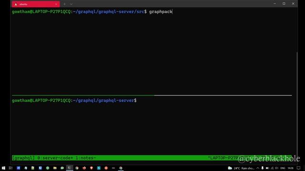Click the typed graphpack command

click(161, 11)
